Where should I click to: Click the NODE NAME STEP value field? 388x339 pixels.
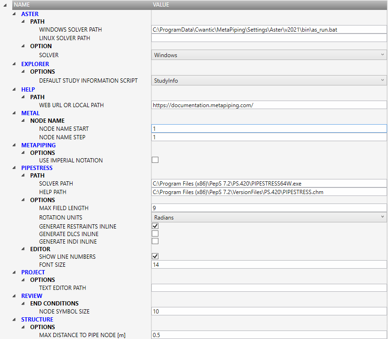(269, 137)
